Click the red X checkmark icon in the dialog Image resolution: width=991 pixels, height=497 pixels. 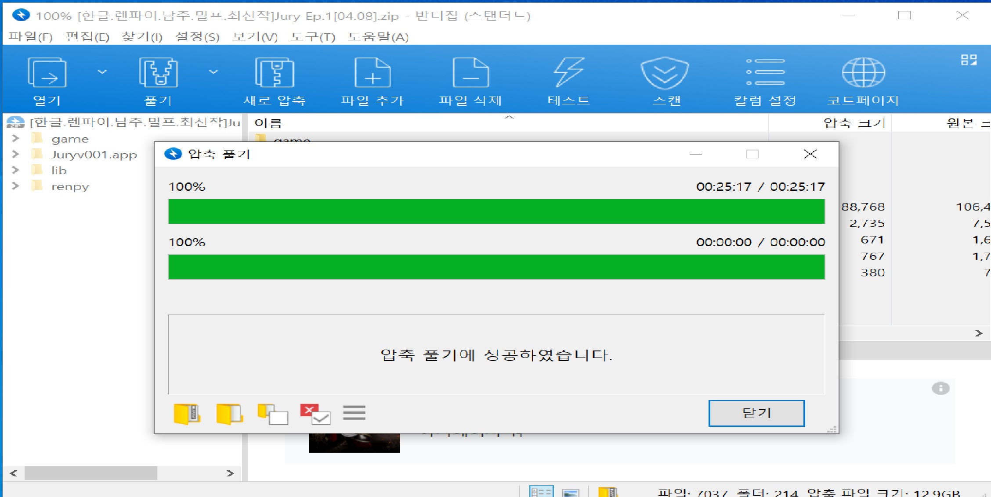[315, 414]
